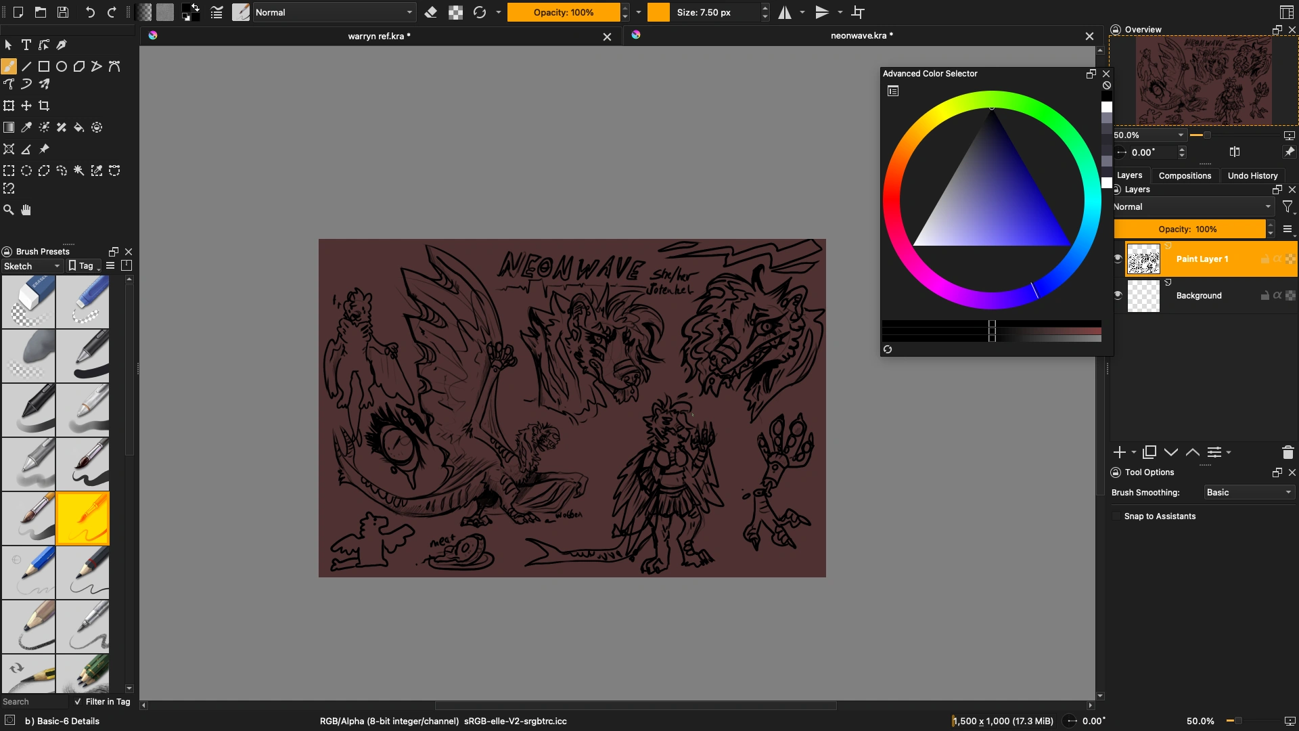Select the Ellipse shape tool

tap(62, 66)
